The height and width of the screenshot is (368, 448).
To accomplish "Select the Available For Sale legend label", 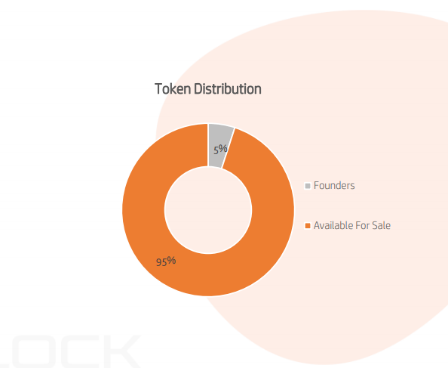I will (x=352, y=225).
